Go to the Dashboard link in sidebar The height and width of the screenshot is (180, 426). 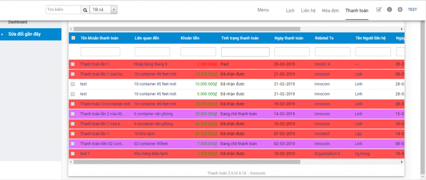click(17, 22)
